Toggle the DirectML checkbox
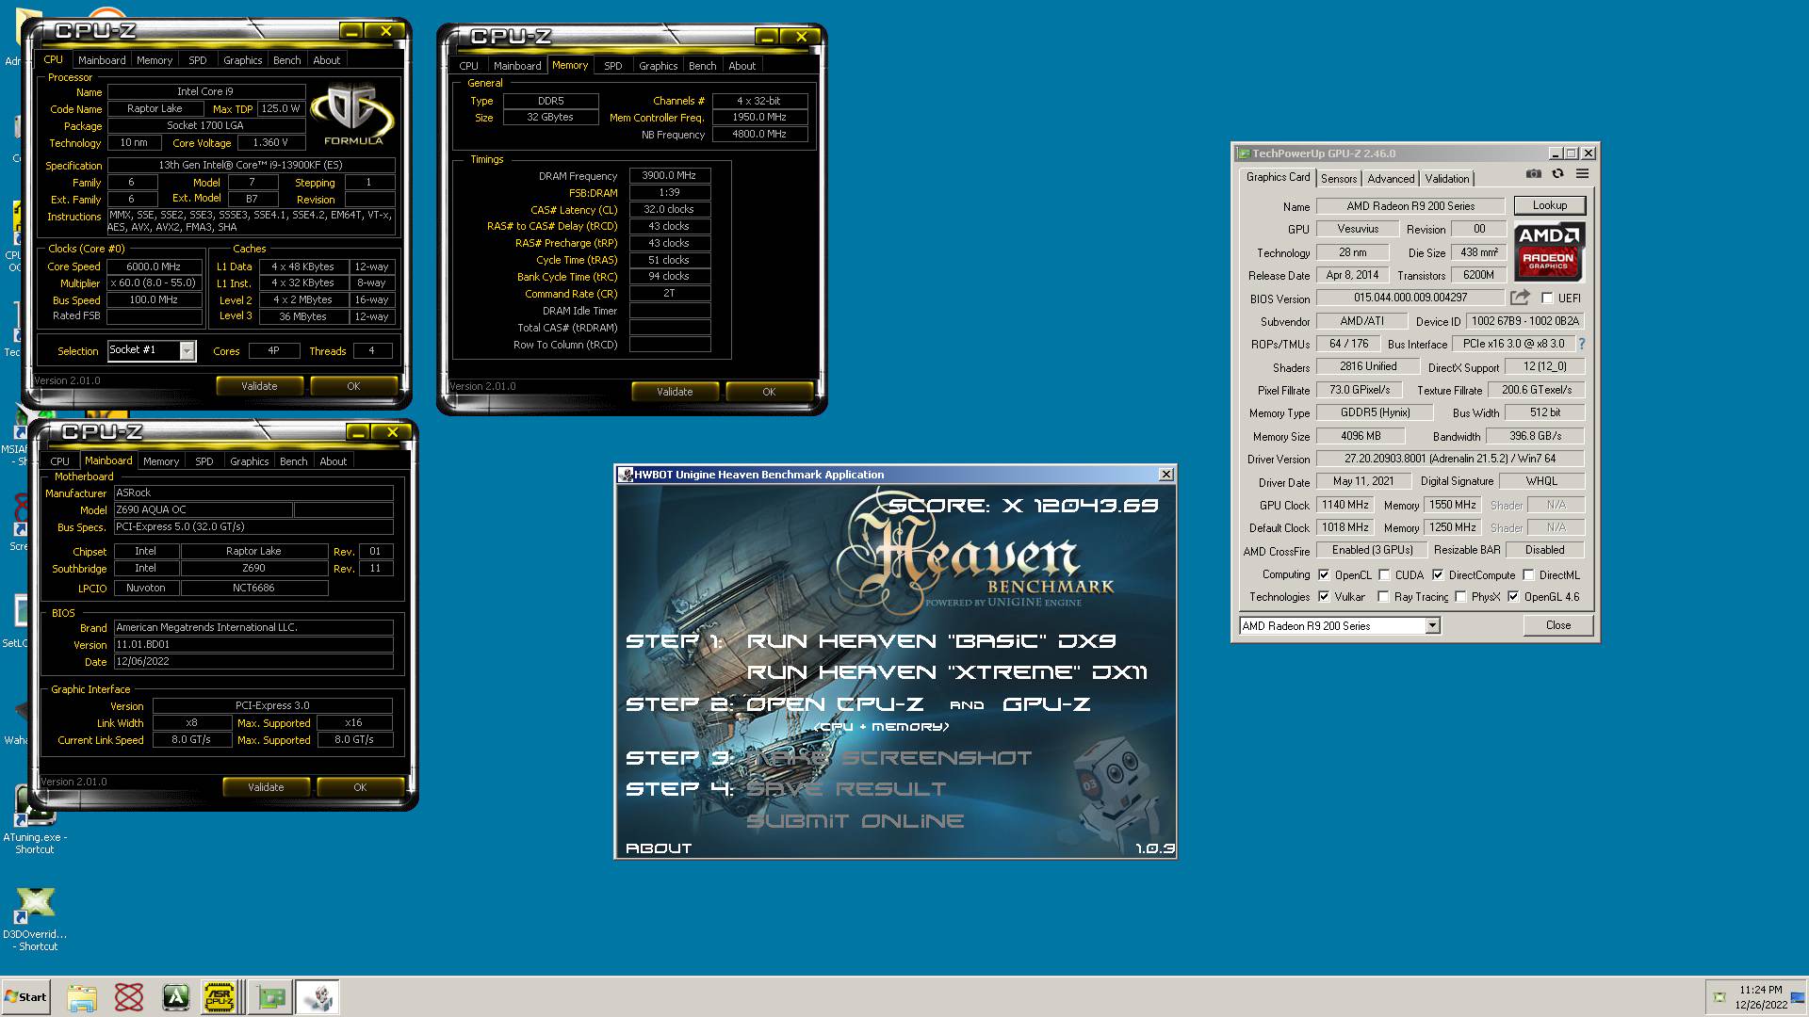This screenshot has width=1809, height=1017. click(x=1528, y=574)
